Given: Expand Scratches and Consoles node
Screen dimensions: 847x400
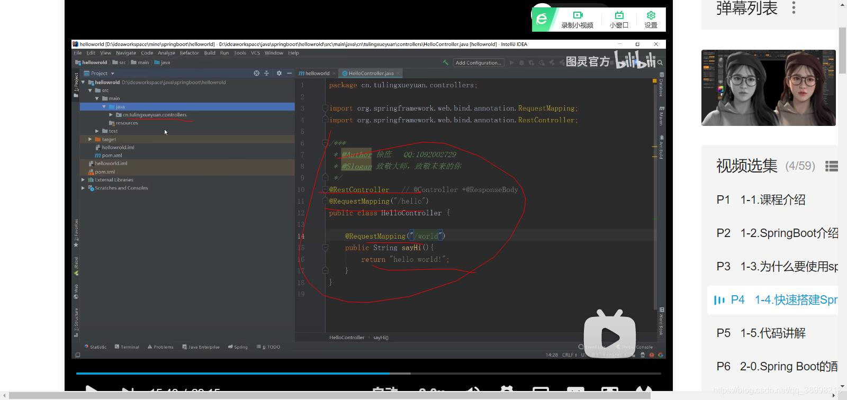Looking at the screenshot, I should click(83, 188).
